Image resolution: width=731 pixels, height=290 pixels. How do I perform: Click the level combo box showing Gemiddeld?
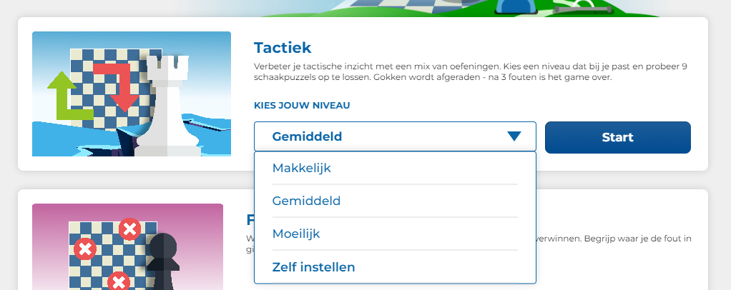(386, 136)
